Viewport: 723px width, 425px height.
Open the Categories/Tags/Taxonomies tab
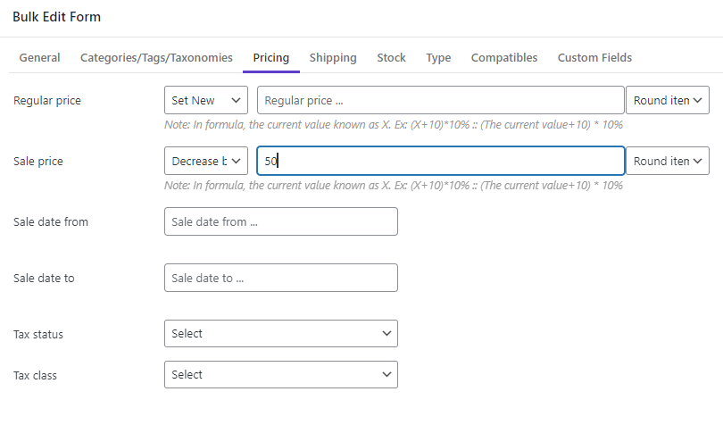click(x=156, y=58)
